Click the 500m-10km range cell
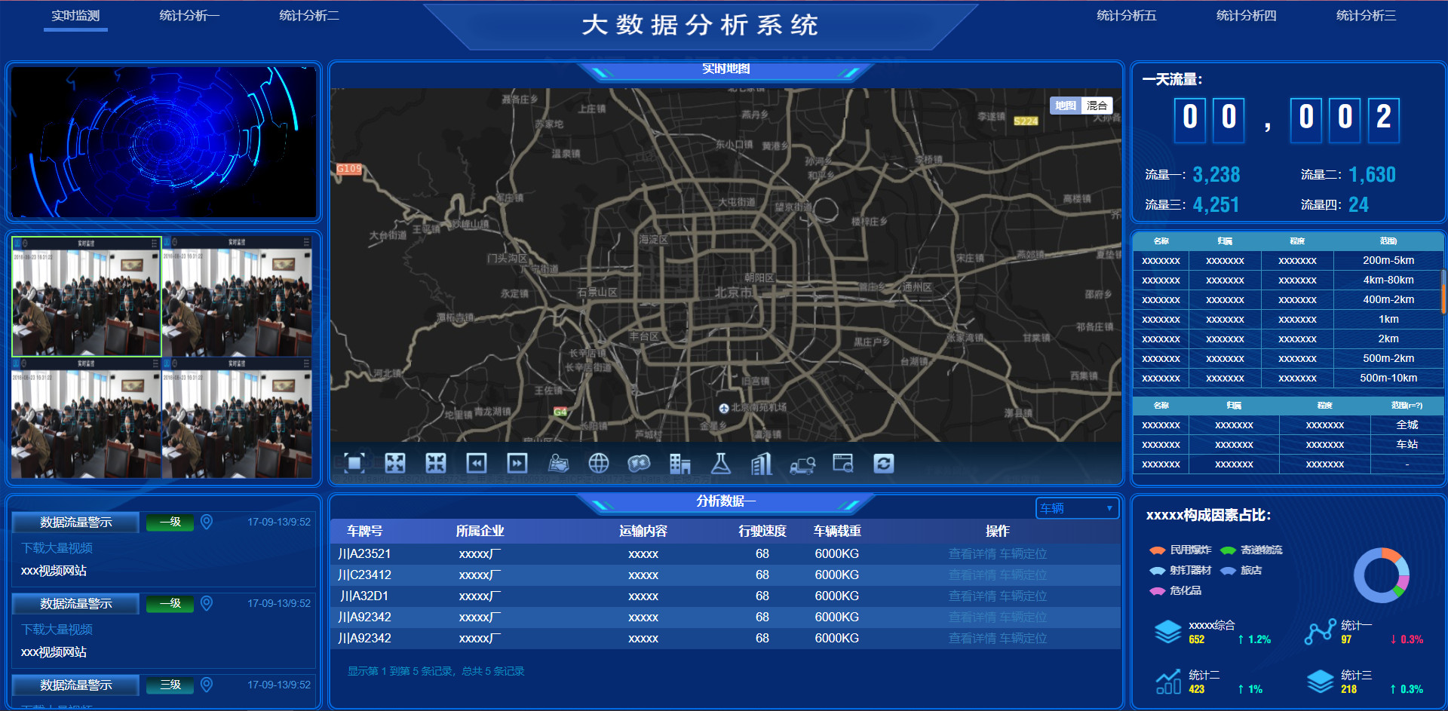 [1388, 378]
